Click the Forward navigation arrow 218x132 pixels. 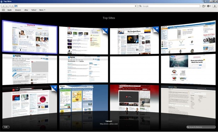point(7,6)
